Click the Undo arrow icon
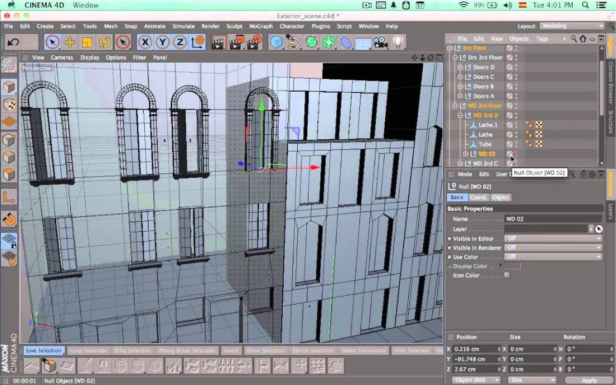 point(13,42)
